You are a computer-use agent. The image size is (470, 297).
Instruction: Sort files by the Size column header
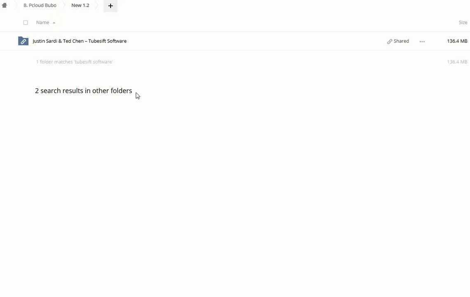tap(463, 23)
